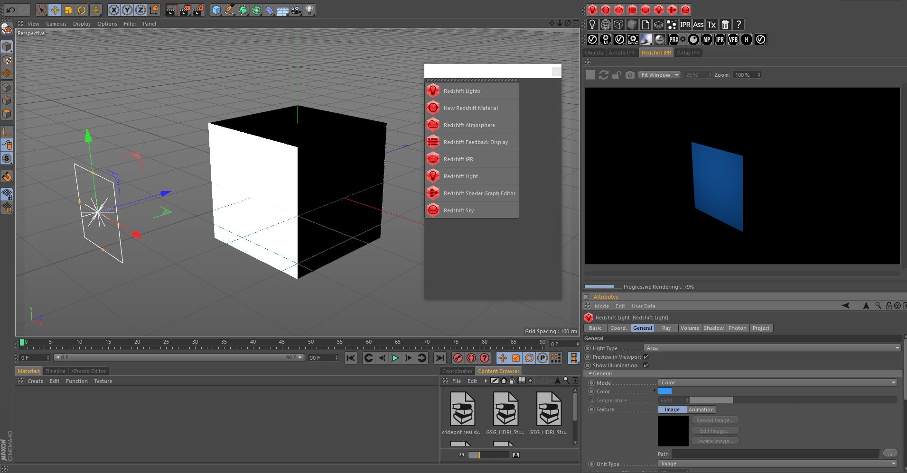Toggle Show Illumination checkbox
907x473 pixels.
pyautogui.click(x=646, y=365)
